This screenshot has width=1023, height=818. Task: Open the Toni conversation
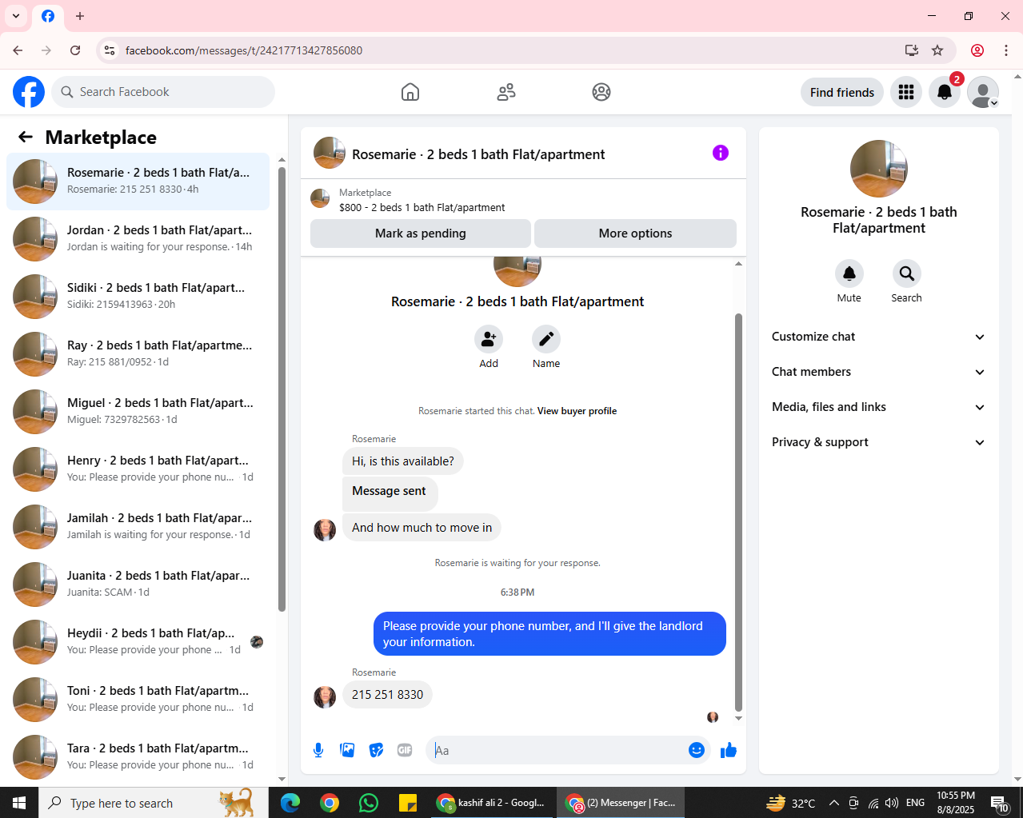coord(138,700)
